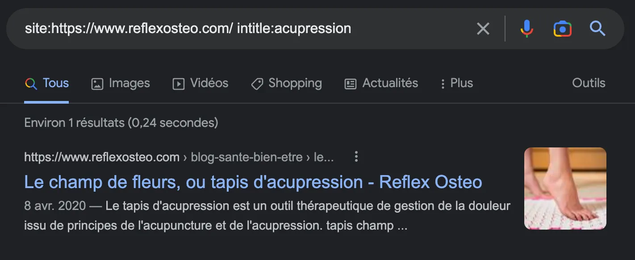
Task: Submit search using the blue magnifier icon
Action: [597, 29]
